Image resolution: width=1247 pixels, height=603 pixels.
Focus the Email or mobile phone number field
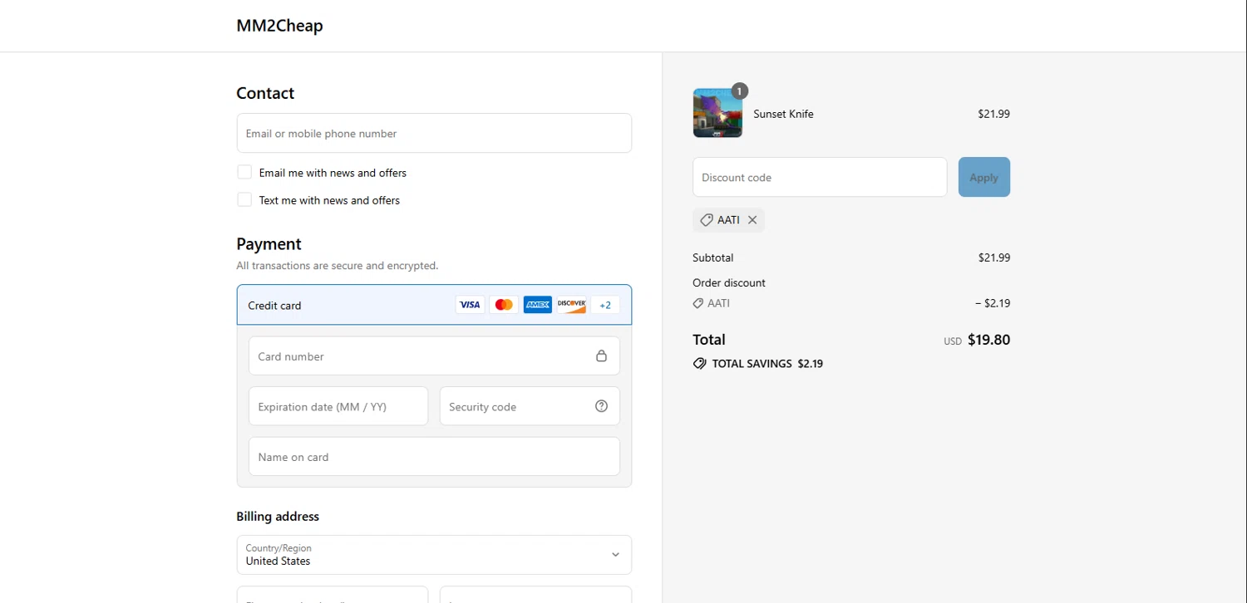434,133
